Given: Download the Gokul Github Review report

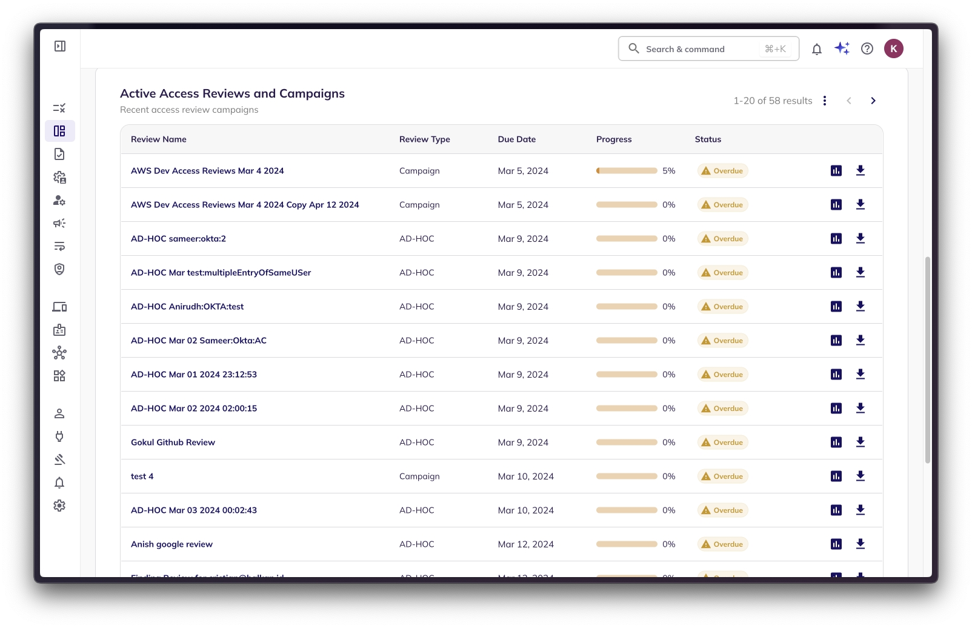Looking at the screenshot, I should 860,442.
